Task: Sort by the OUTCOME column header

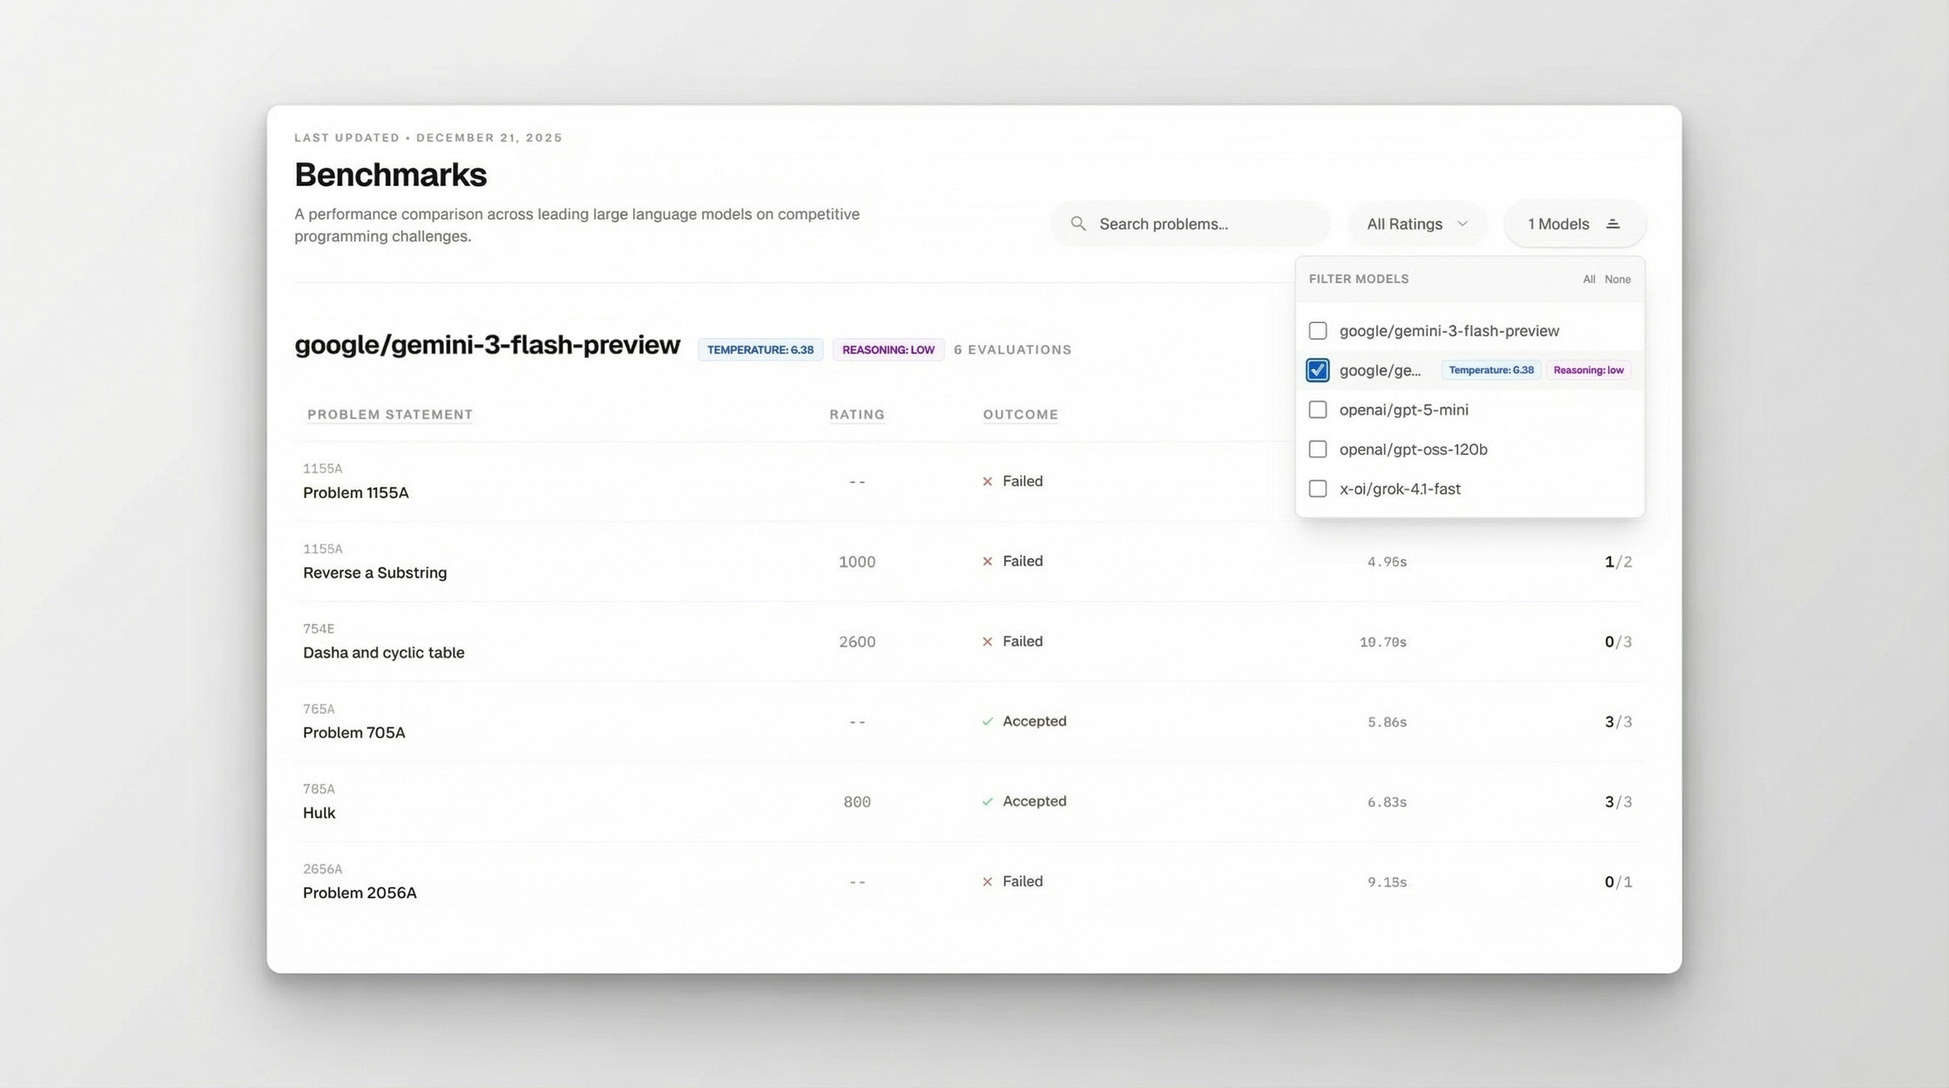Action: click(x=1021, y=414)
